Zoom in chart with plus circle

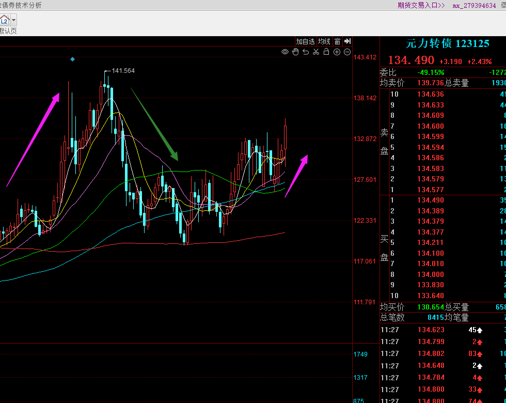337,52
